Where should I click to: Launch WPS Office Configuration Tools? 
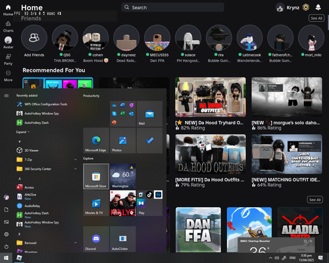tap(46, 105)
